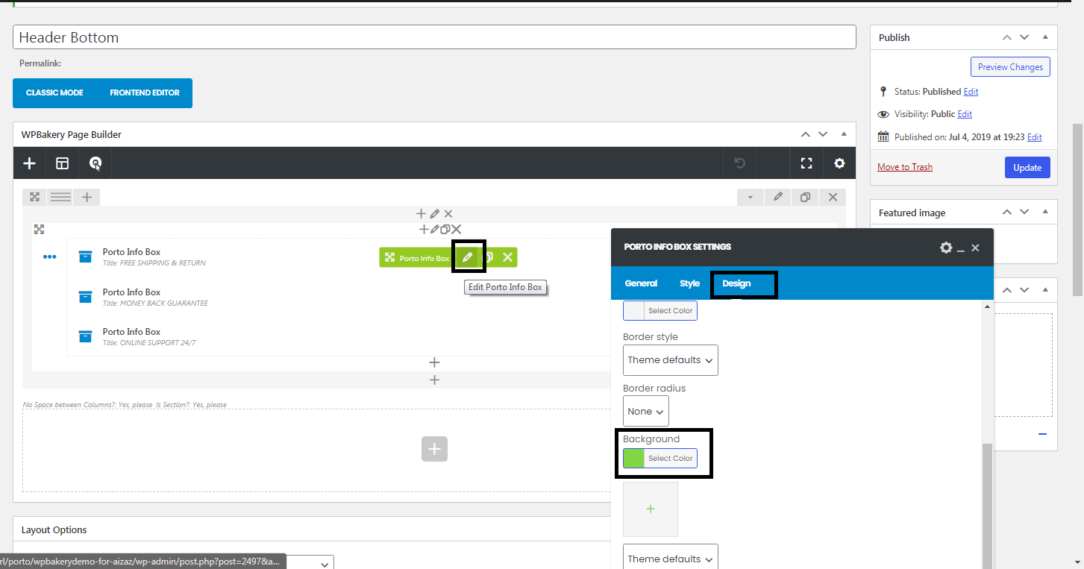Click the box icon of the MONEY BACK GUARANTEE info box
The height and width of the screenshot is (569, 1084).
[x=85, y=297]
